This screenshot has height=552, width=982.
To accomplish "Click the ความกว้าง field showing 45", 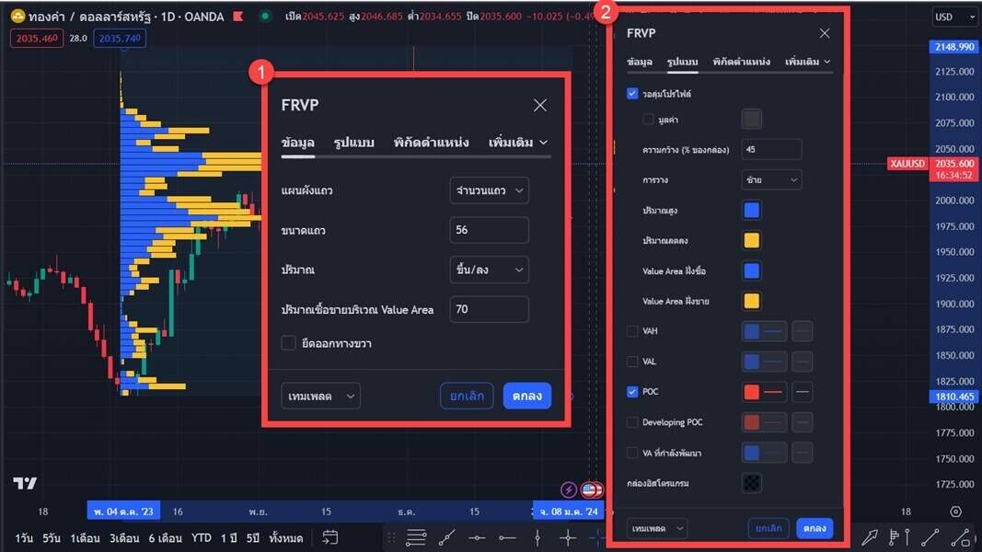I will tap(771, 150).
